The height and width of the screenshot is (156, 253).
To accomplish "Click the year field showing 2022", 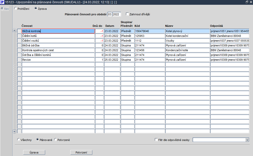I will 116,14.
